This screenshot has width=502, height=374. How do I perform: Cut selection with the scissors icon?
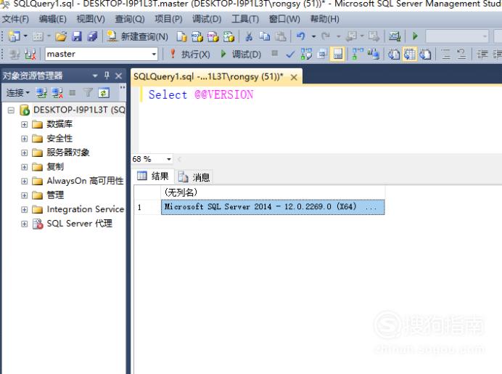tap(248, 36)
